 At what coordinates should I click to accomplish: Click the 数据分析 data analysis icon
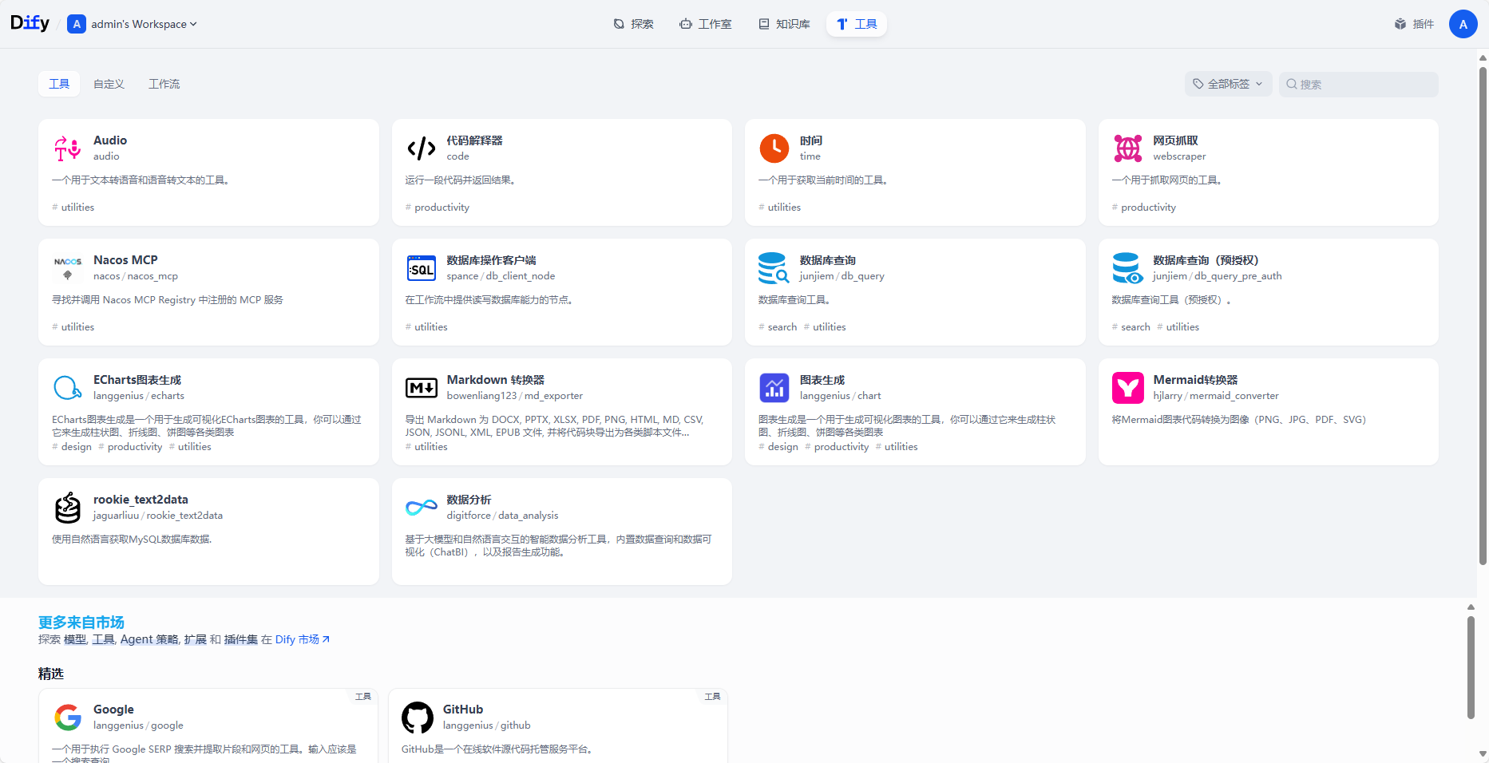tap(421, 507)
